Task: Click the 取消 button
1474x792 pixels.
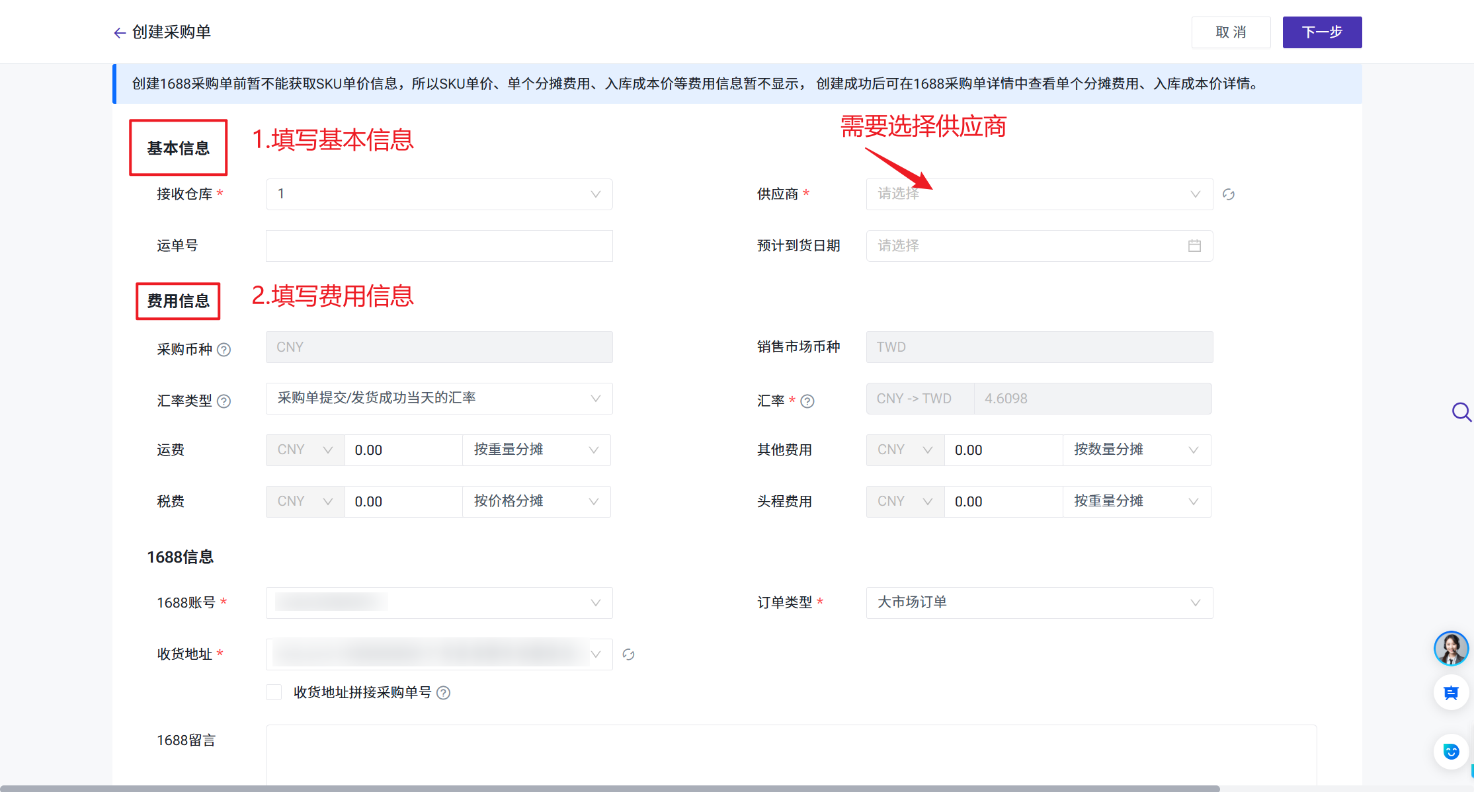Action: pos(1230,32)
